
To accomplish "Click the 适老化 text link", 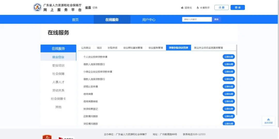I will tap(188, 8).
